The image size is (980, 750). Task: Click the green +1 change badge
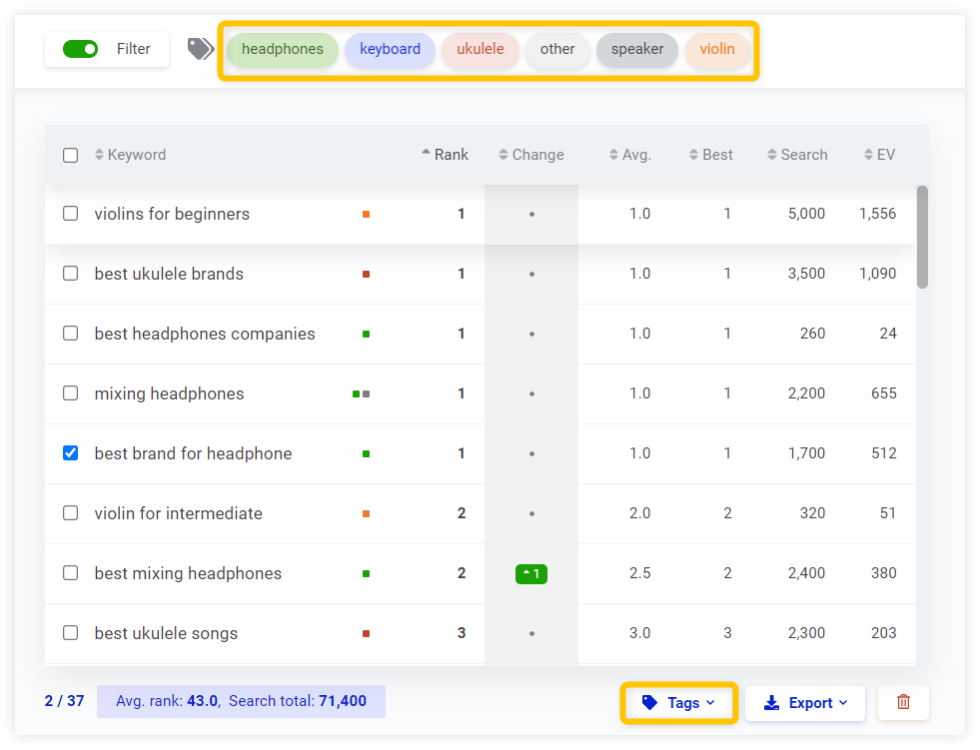click(x=530, y=573)
